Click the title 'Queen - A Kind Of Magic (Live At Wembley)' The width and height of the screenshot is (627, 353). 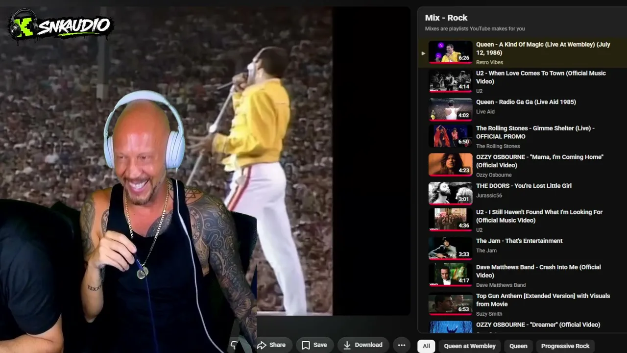(x=543, y=49)
